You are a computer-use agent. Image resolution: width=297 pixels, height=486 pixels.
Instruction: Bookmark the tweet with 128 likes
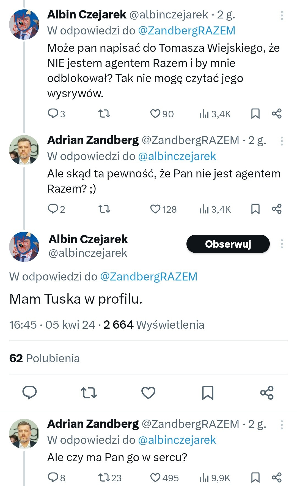click(x=255, y=209)
